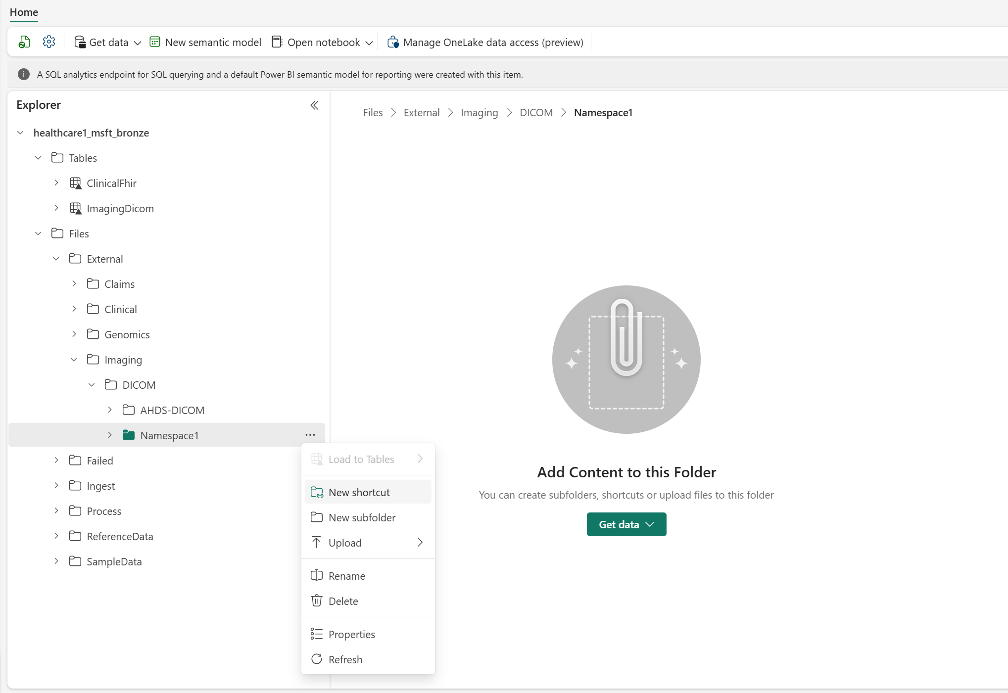The width and height of the screenshot is (1008, 693).
Task: Select New shortcut from context menu
Action: (x=368, y=492)
